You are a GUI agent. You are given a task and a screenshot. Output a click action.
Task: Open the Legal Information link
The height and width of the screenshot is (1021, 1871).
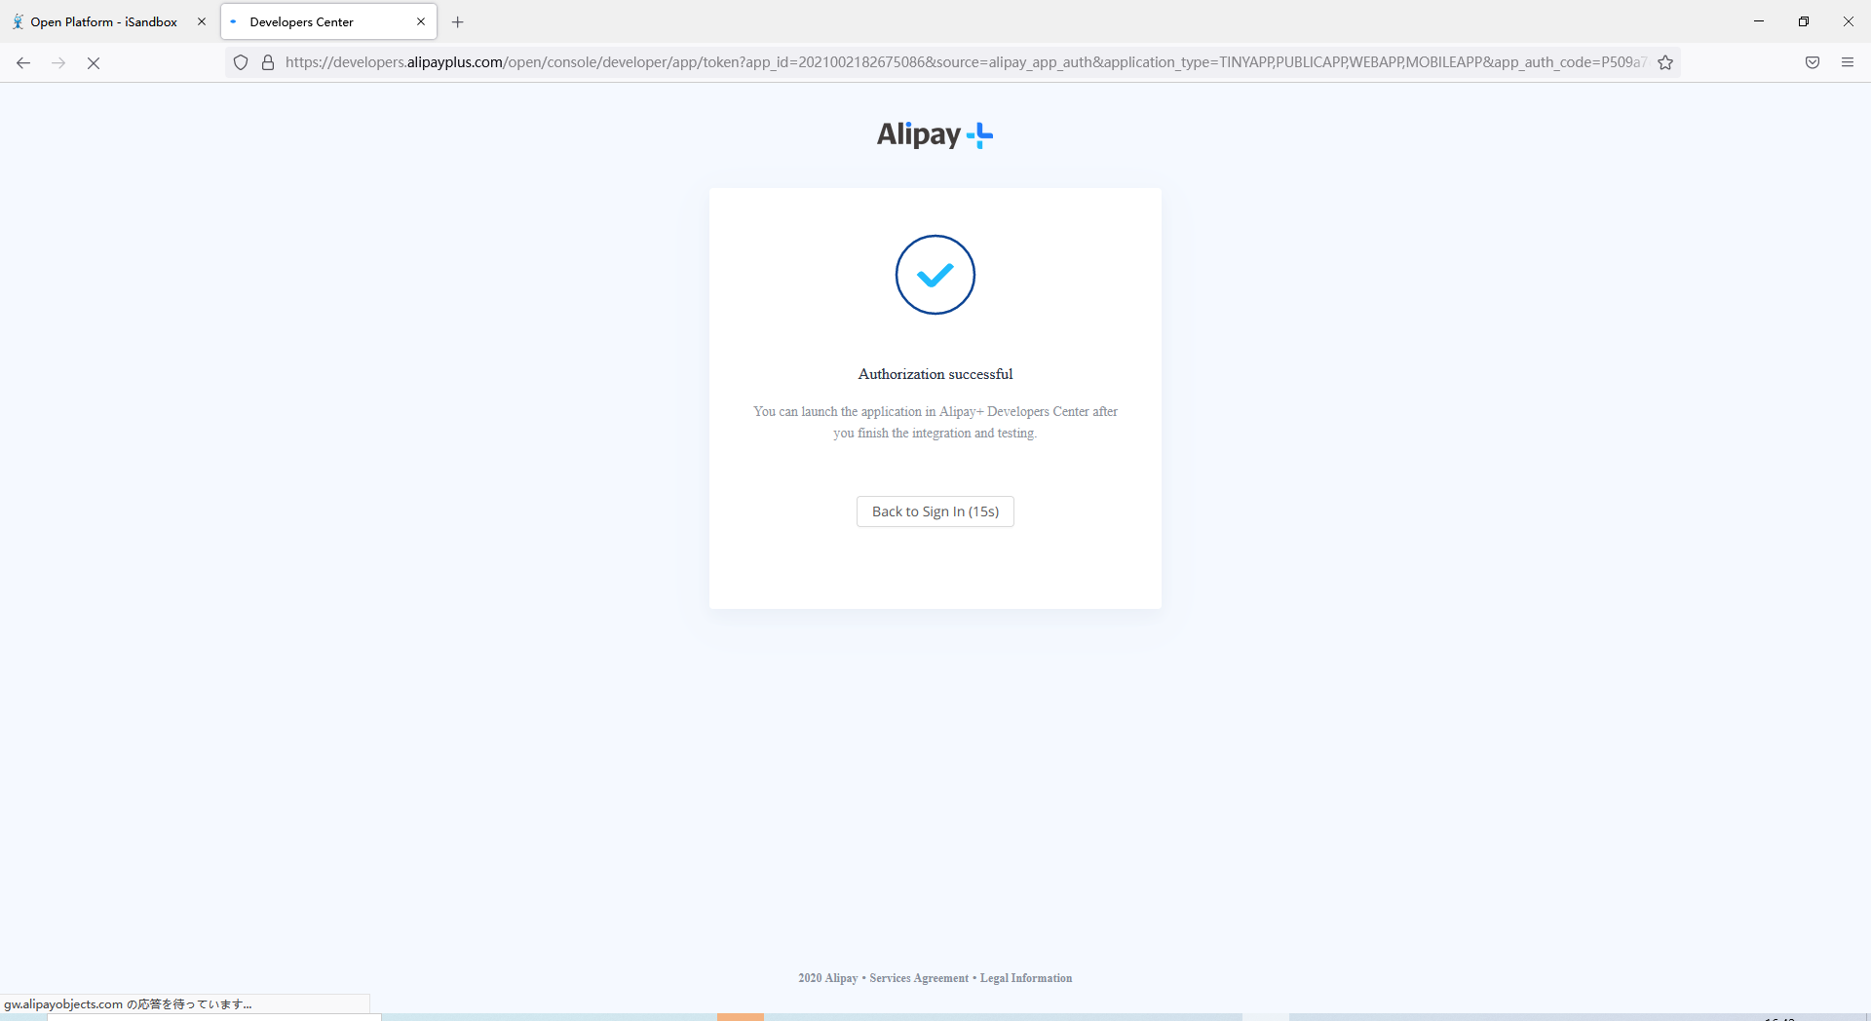(x=1026, y=978)
